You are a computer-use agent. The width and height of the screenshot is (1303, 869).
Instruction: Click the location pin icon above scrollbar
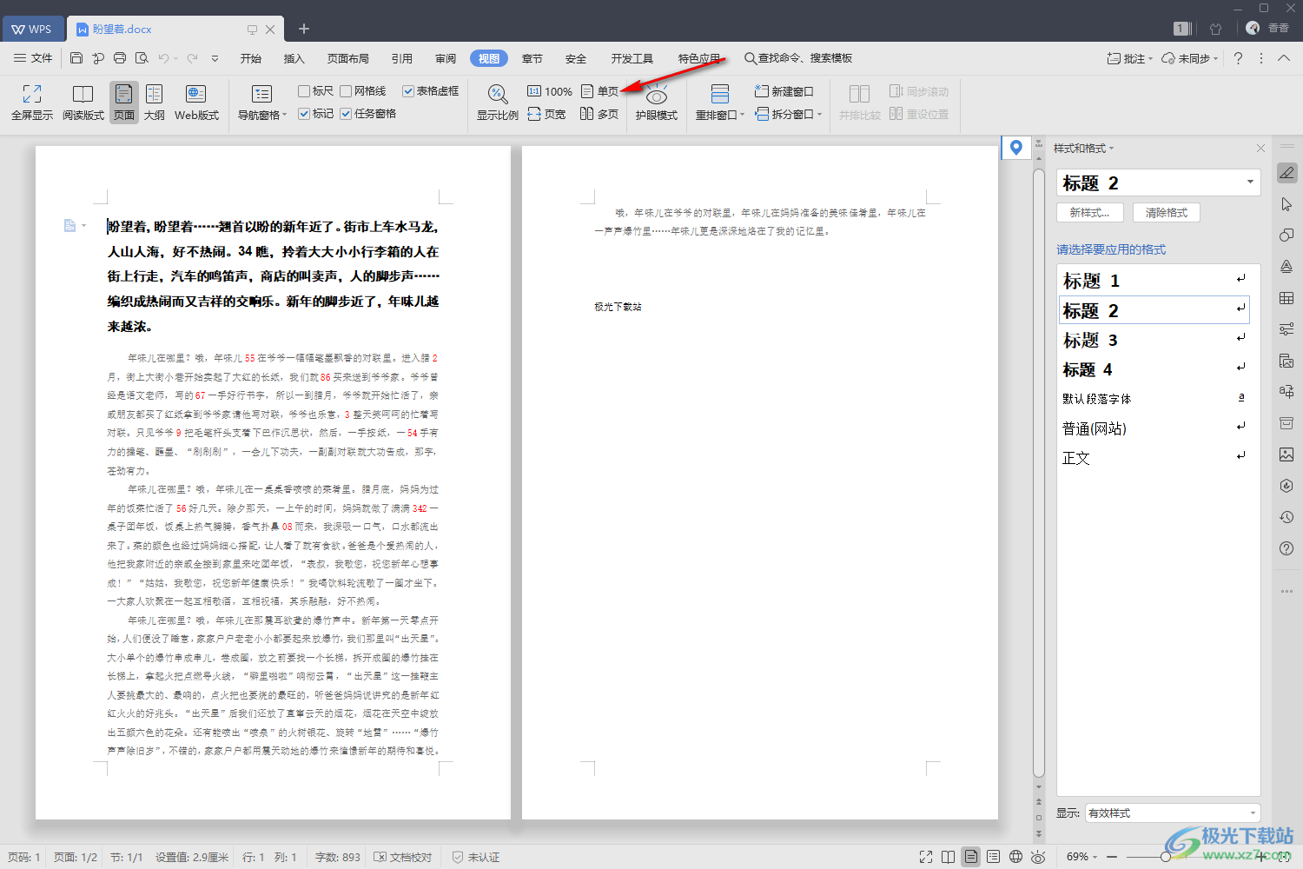tap(1015, 147)
